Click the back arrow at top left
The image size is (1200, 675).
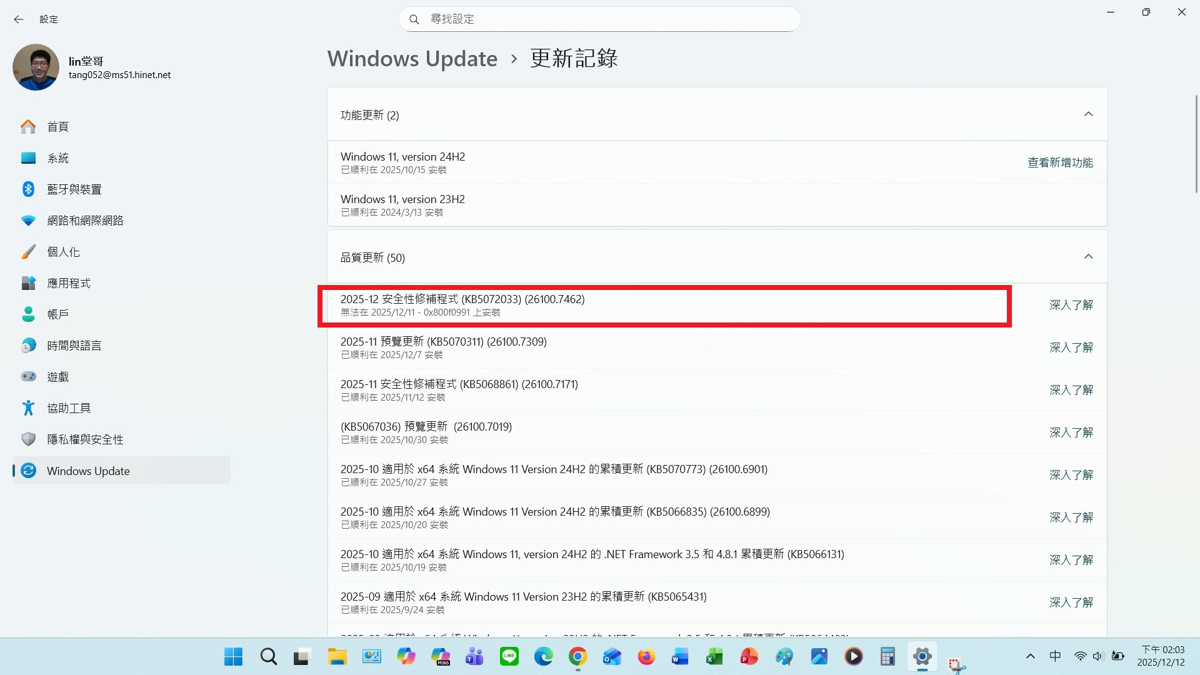pyautogui.click(x=19, y=19)
